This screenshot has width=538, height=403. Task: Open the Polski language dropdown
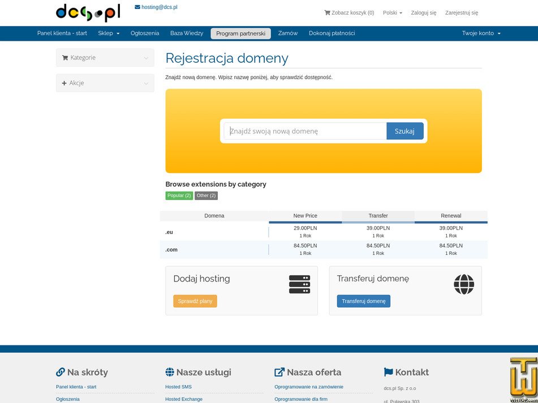click(x=393, y=12)
